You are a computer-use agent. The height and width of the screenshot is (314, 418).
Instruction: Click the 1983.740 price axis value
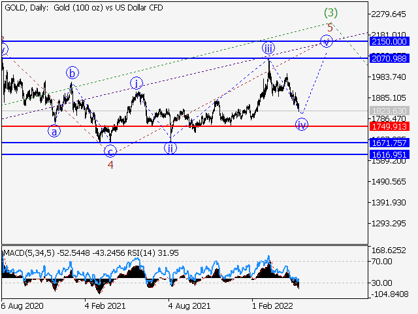(389, 77)
